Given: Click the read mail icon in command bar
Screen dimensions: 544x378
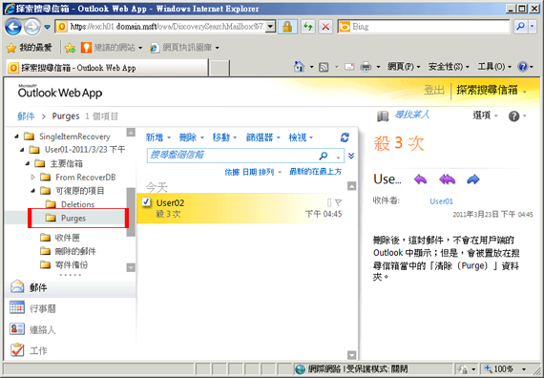Looking at the screenshot, I should tap(349, 67).
